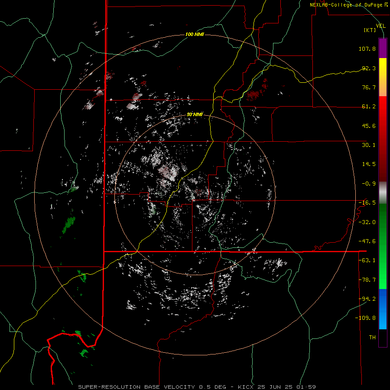Click the VEL legend title
Image resolution: width=390 pixels, height=390 pixels.
380,26
